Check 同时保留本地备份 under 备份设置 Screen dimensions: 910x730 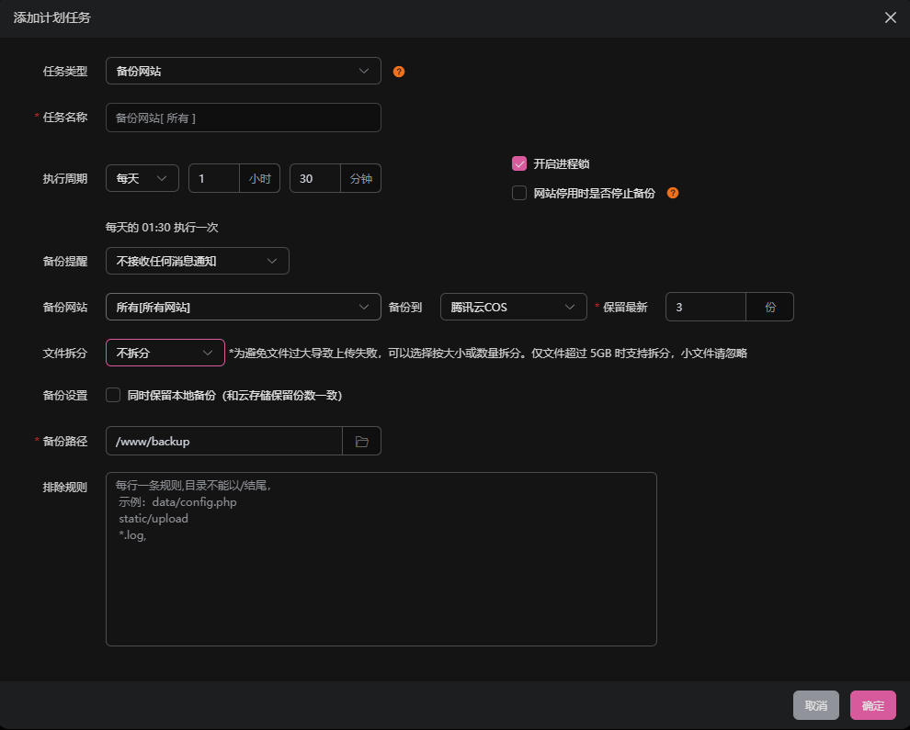113,394
